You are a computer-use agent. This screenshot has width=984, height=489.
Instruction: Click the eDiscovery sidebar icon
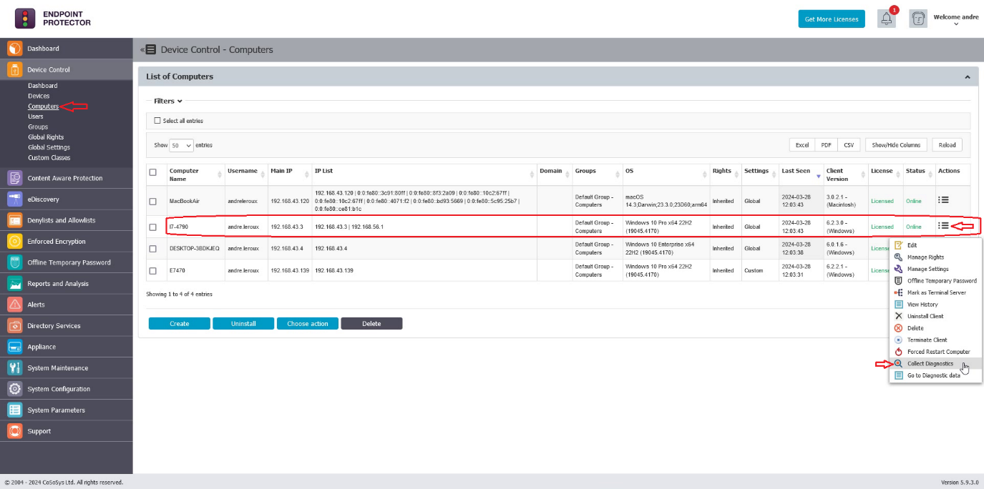15,199
